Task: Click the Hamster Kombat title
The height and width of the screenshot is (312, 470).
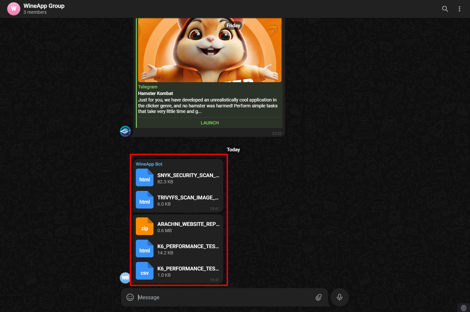Action: pos(155,93)
